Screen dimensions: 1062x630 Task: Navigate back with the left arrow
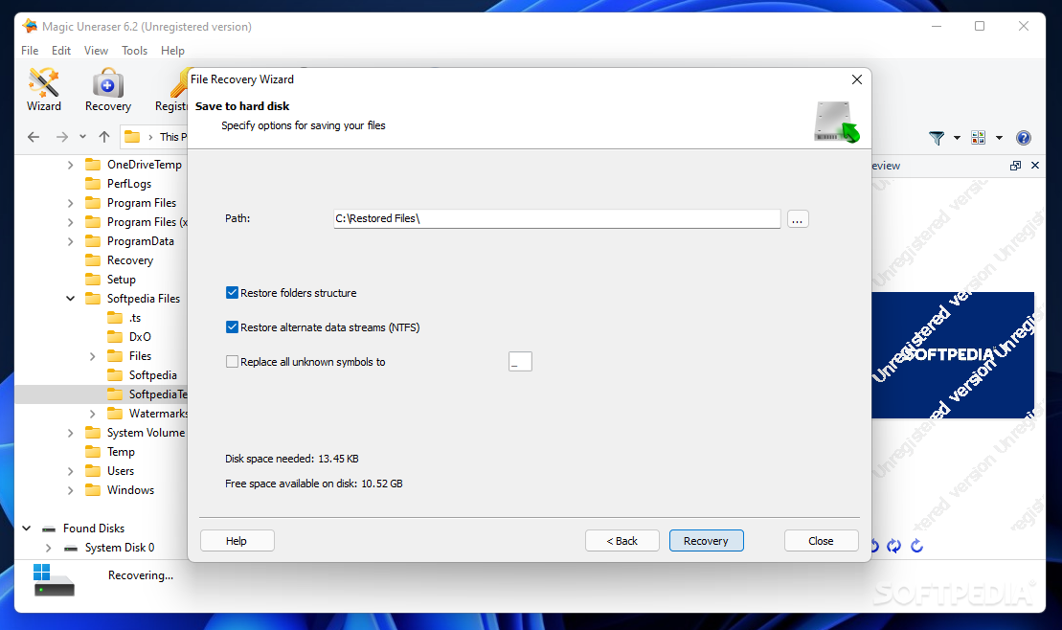34,137
